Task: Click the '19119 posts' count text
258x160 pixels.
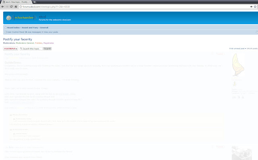Action: (252, 49)
